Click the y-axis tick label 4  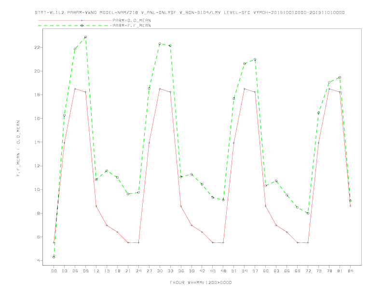(x=39, y=261)
